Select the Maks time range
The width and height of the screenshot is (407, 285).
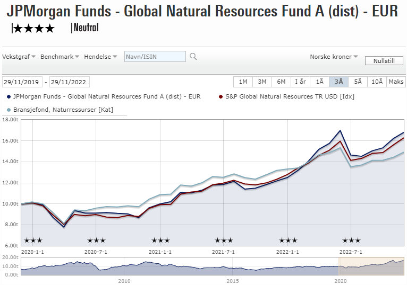pos(396,82)
